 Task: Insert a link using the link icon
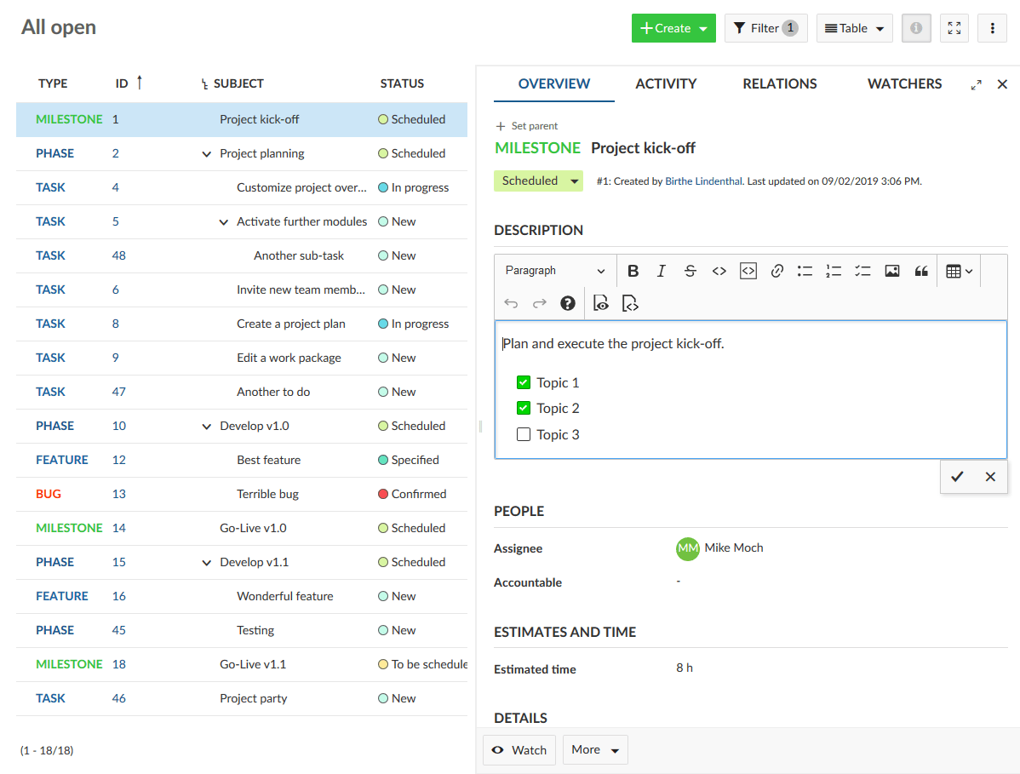point(776,271)
